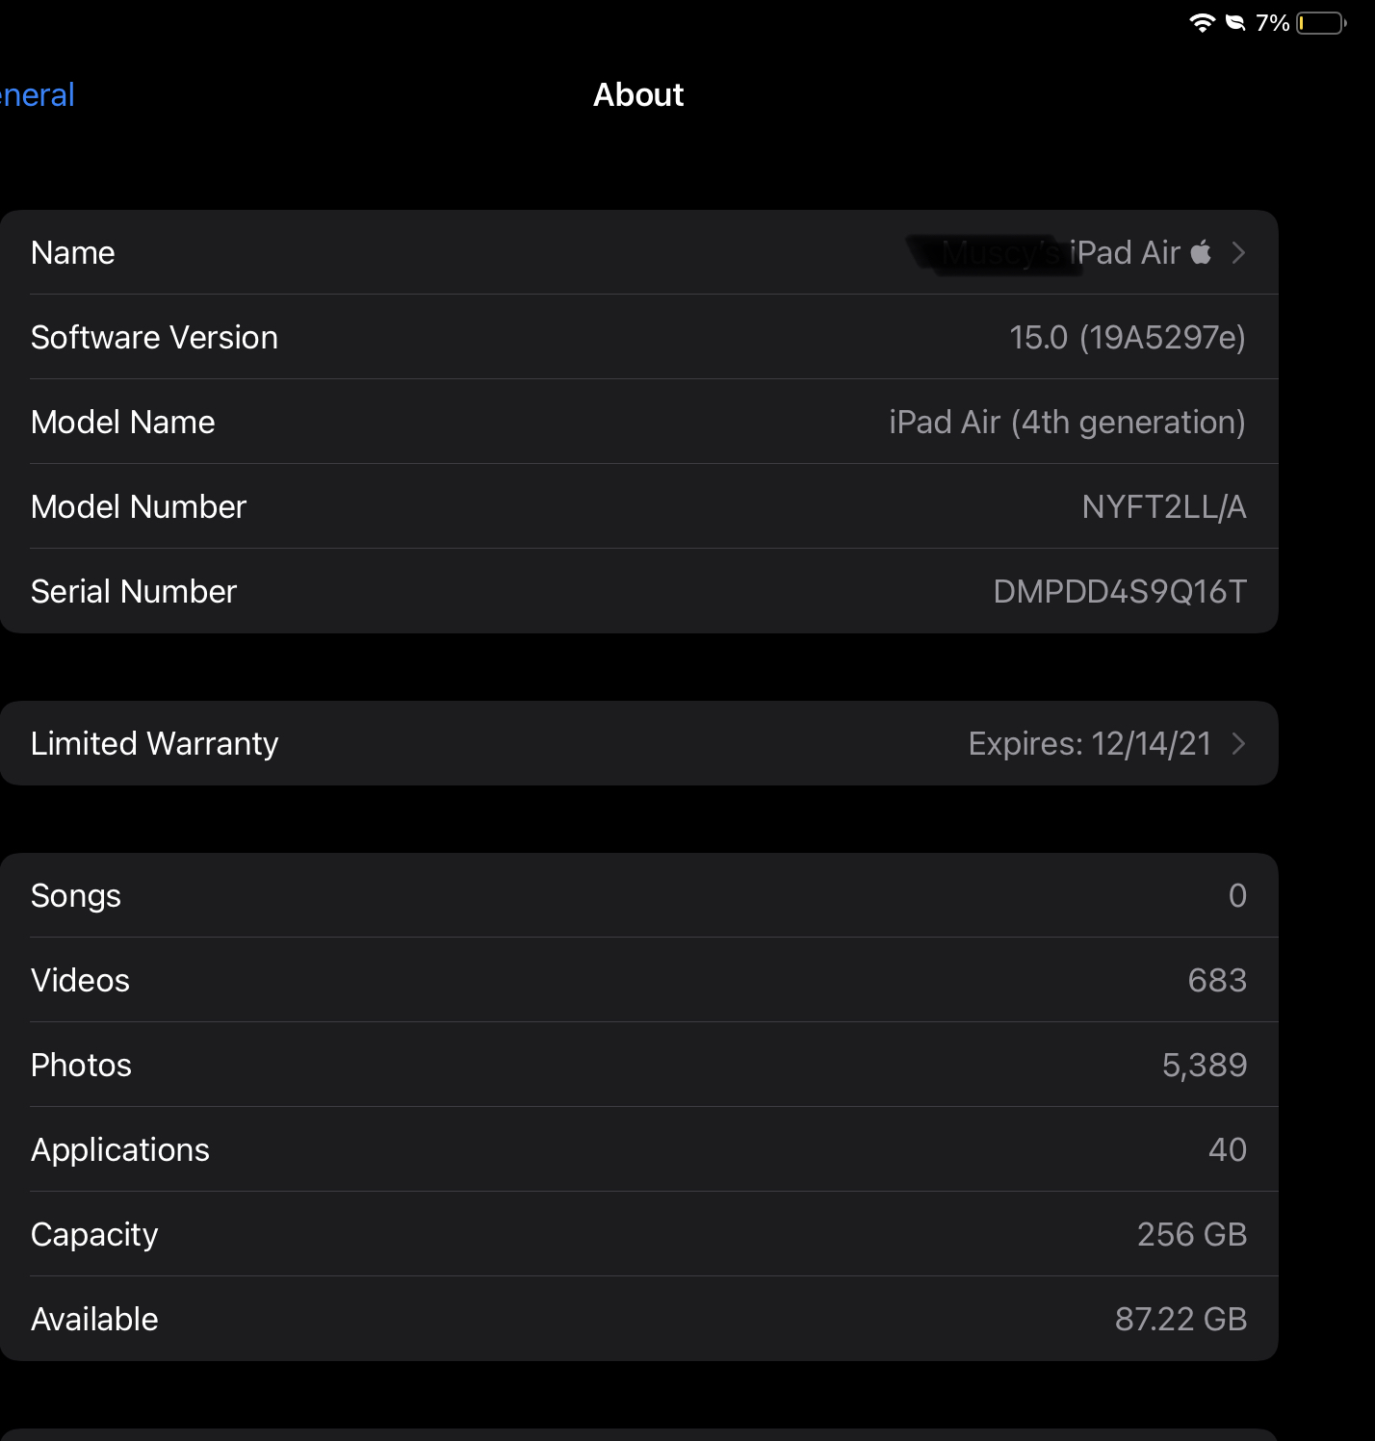Click the Focus mode status icon
Image resolution: width=1375 pixels, height=1441 pixels.
point(1234,23)
